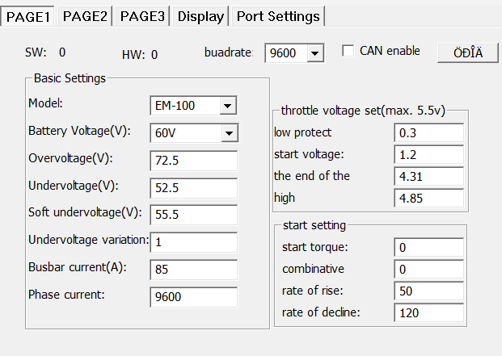The height and width of the screenshot is (356, 502).
Task: Focus the low protect voltage field
Action: tap(429, 132)
